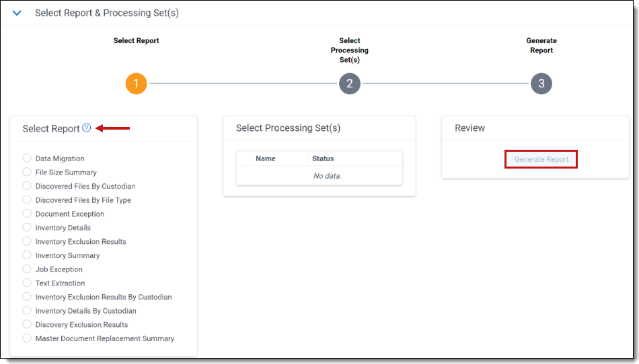Select the Job Exception report
The image size is (639, 364).
27,269
